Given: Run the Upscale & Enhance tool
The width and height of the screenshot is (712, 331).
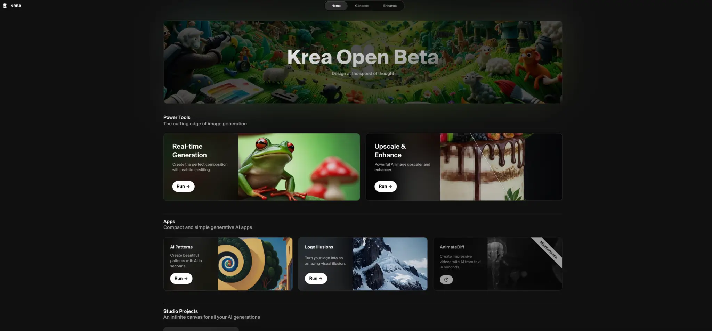Looking at the screenshot, I should pyautogui.click(x=386, y=187).
